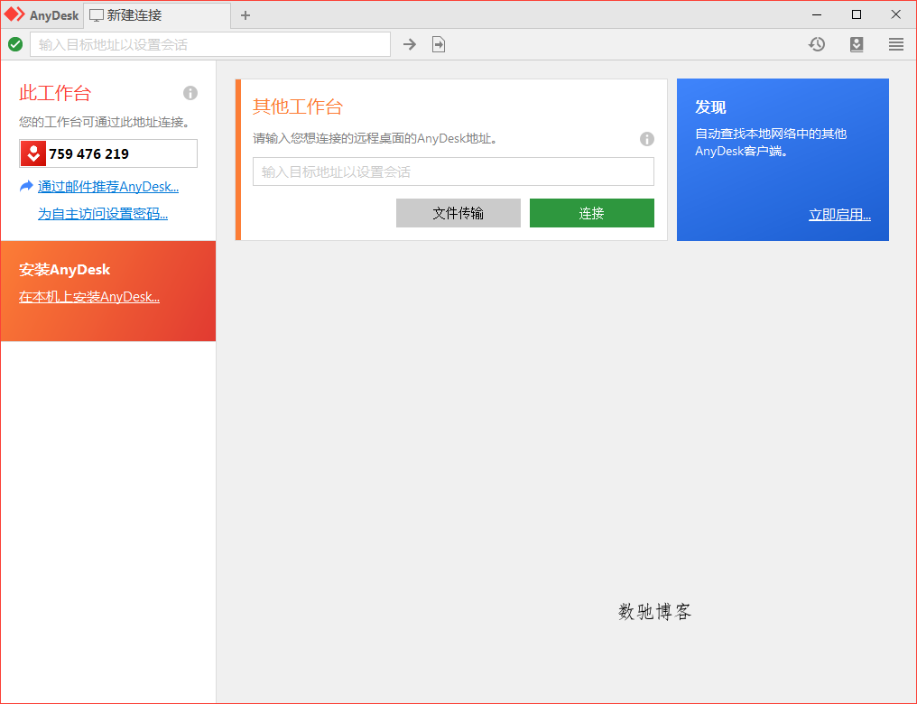Focus the top address bar input field
917x704 pixels.
[210, 44]
